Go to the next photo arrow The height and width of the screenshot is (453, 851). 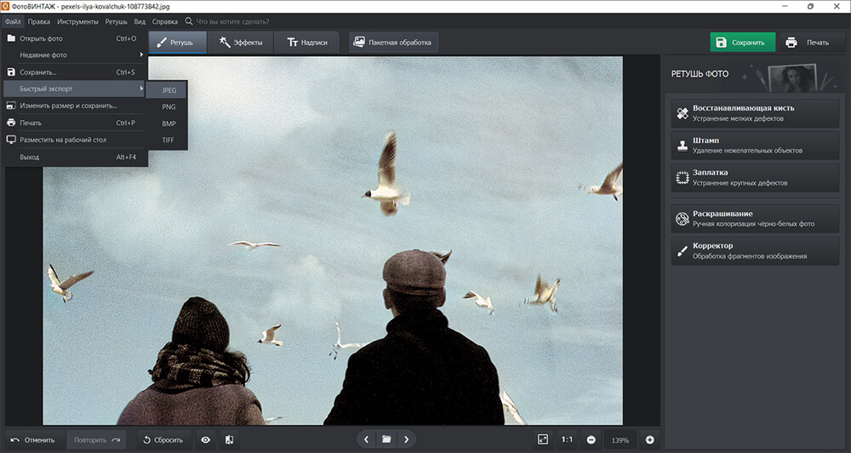coord(407,439)
